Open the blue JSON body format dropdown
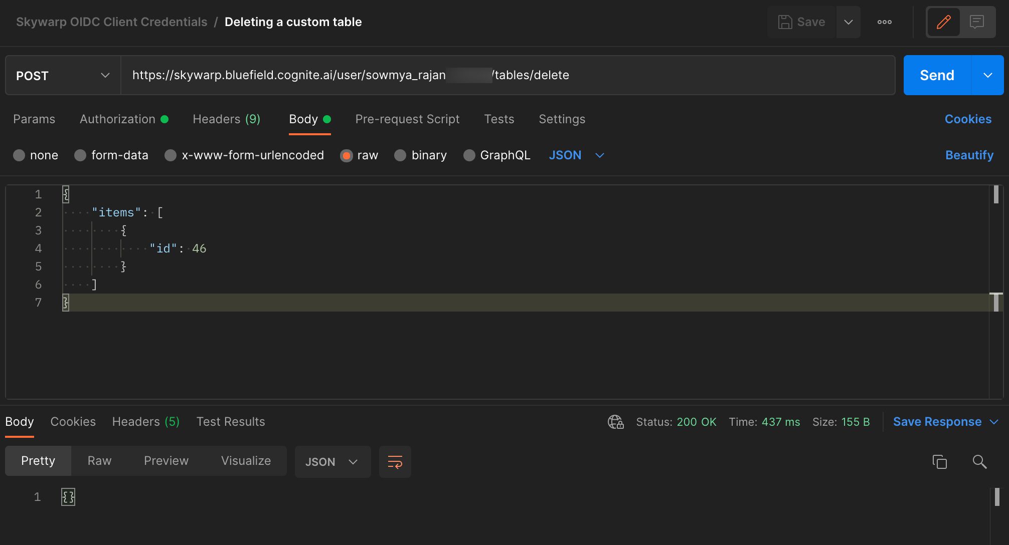This screenshot has width=1009, height=545. tap(576, 155)
